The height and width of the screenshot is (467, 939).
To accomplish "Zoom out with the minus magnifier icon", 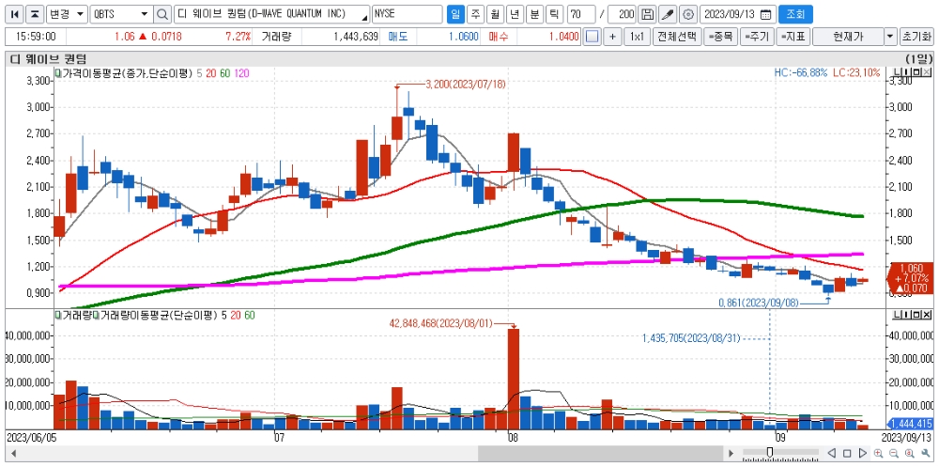I will tap(894, 453).
